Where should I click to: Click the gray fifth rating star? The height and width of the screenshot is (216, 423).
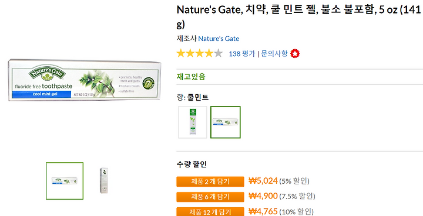coord(218,53)
